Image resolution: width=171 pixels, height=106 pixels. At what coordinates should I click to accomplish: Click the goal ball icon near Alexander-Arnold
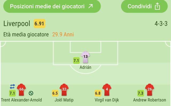[31, 93]
